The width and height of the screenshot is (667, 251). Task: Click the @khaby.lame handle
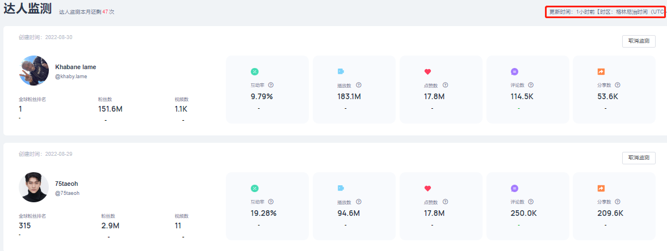click(71, 76)
